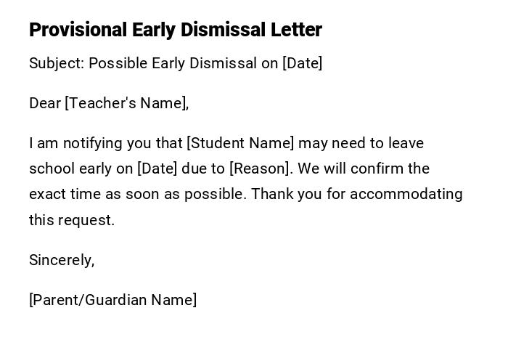Select the [Student Name] placeholder
Viewport: 508px width, 345px height.
tap(240, 143)
